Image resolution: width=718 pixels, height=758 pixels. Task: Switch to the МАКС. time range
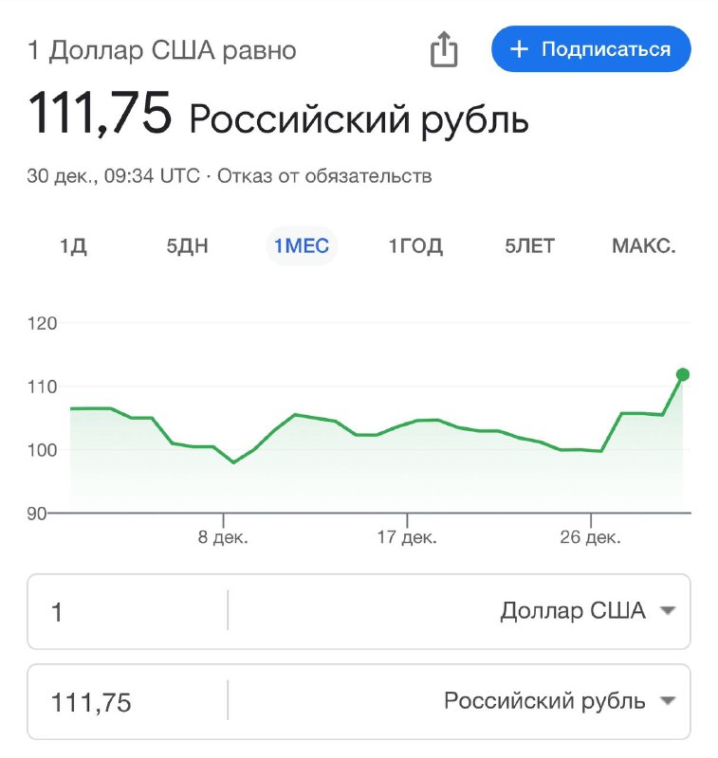[x=644, y=246]
